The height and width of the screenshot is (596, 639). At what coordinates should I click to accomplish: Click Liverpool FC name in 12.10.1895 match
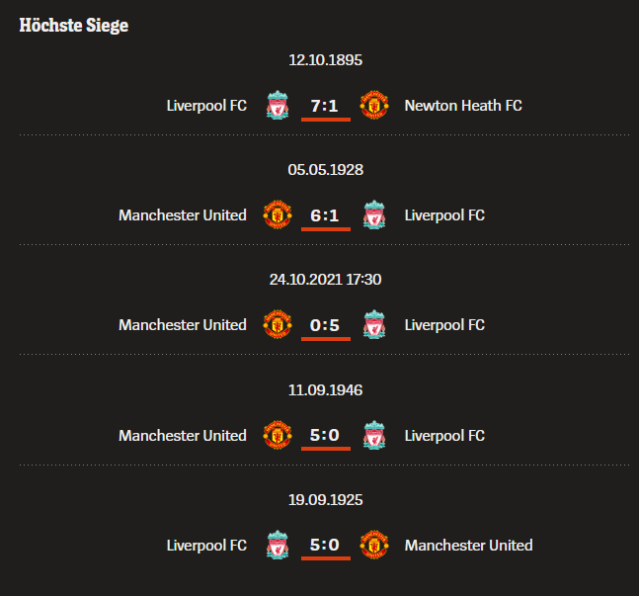(x=206, y=105)
